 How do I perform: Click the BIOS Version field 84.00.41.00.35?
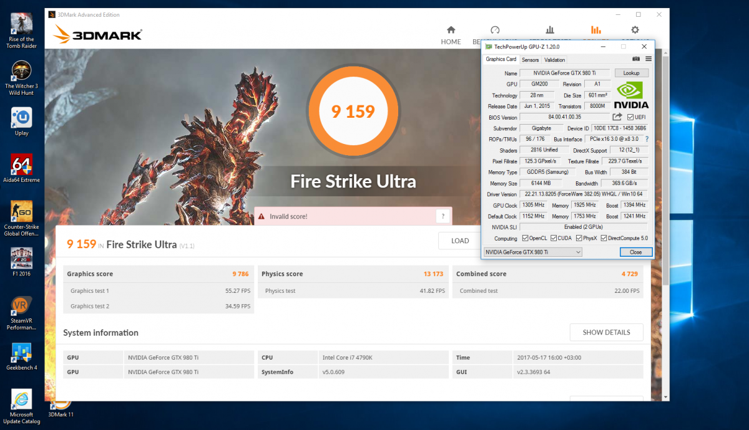click(x=565, y=117)
